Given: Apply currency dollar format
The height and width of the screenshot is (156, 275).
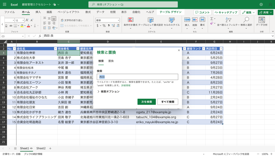Looking at the screenshot, I should tap(97, 25).
